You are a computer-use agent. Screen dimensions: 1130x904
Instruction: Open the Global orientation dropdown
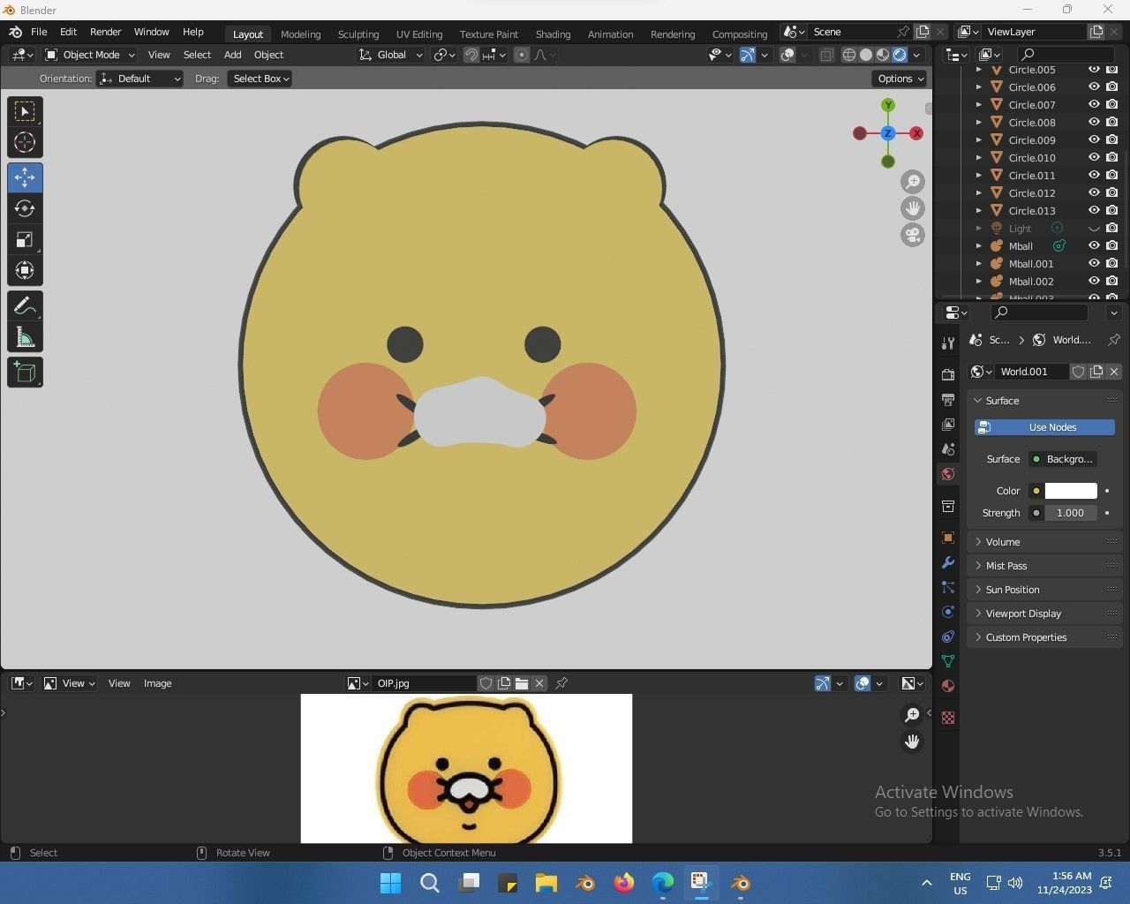tap(390, 55)
